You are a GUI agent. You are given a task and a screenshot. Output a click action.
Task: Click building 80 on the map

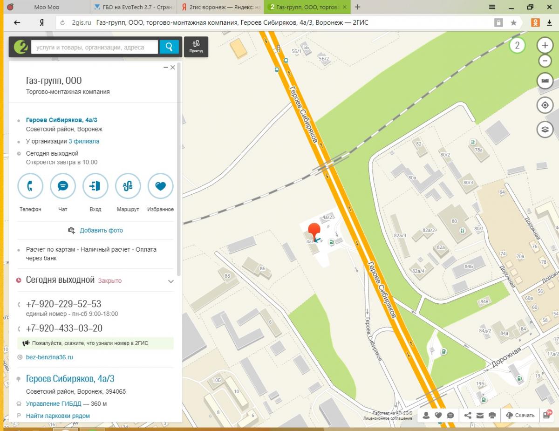(x=454, y=221)
